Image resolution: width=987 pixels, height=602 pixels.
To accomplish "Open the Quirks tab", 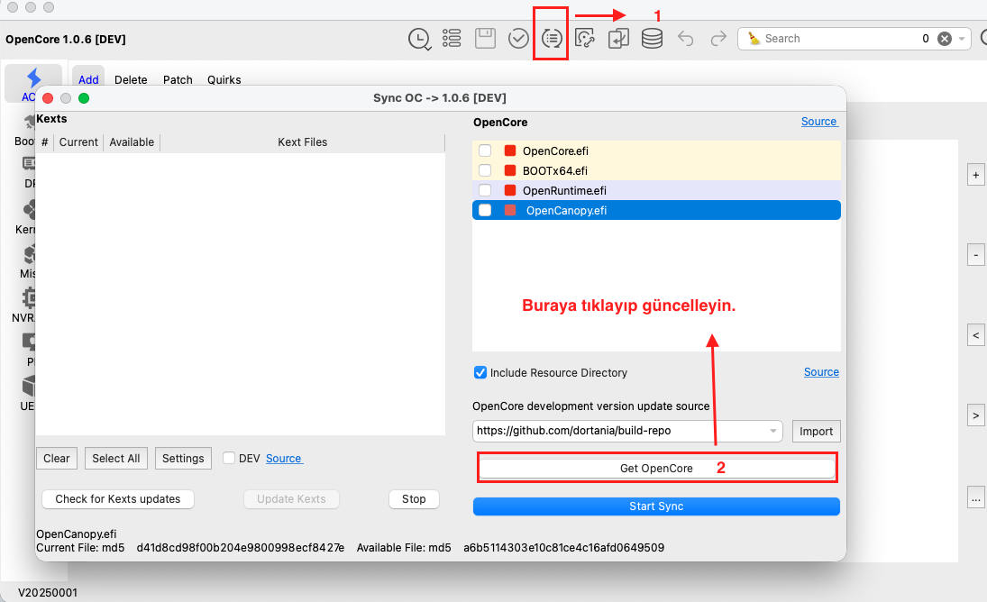I will tap(224, 79).
